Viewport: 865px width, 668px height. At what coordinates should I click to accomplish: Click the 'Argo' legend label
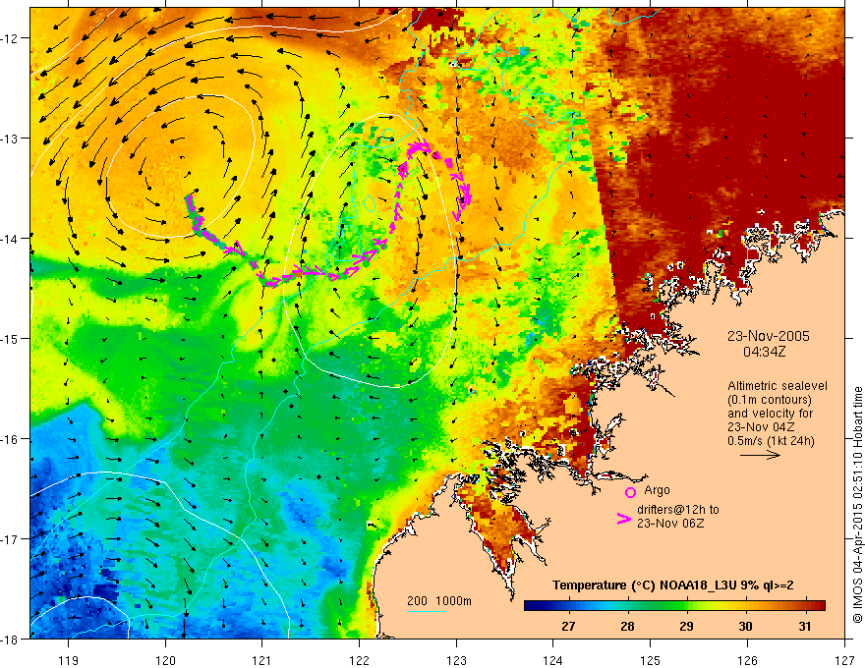[657, 490]
